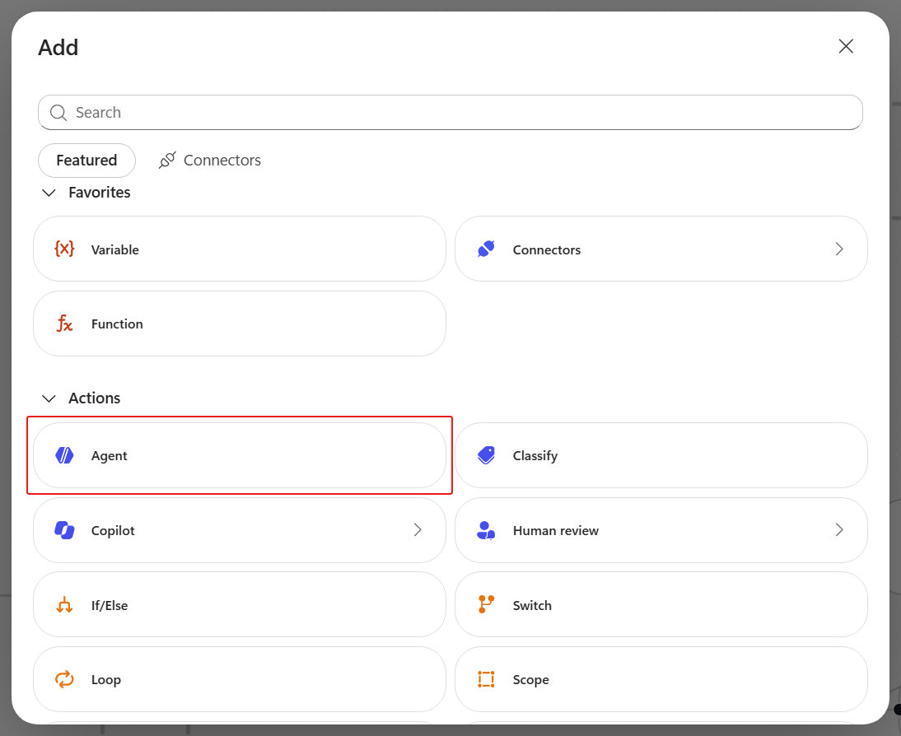Add a Scope action
This screenshot has height=736, width=901.
pyautogui.click(x=661, y=679)
